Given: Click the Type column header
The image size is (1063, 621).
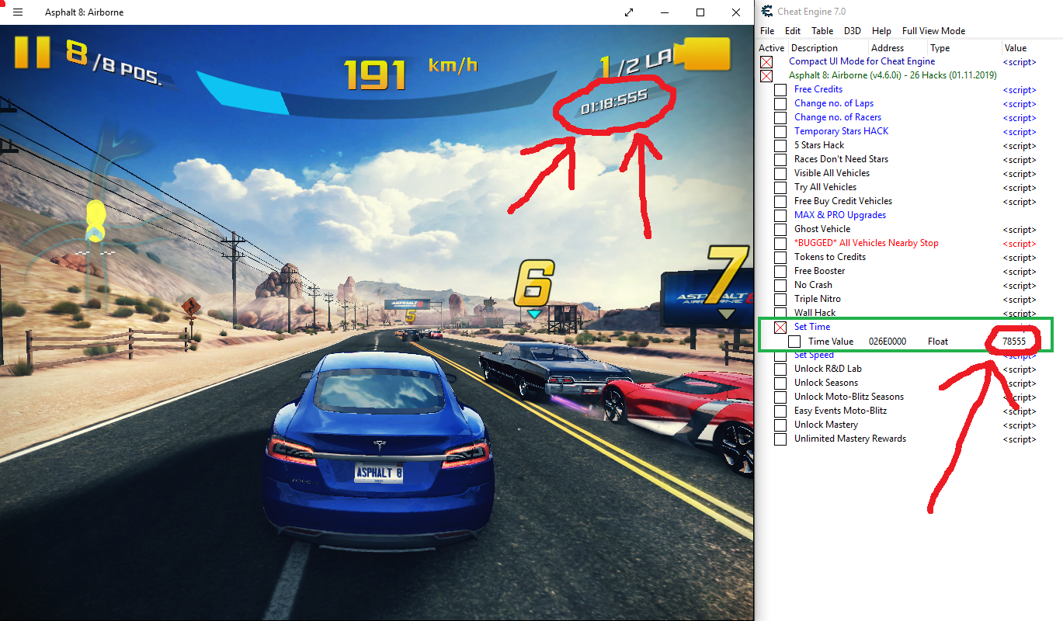Looking at the screenshot, I should coord(940,48).
